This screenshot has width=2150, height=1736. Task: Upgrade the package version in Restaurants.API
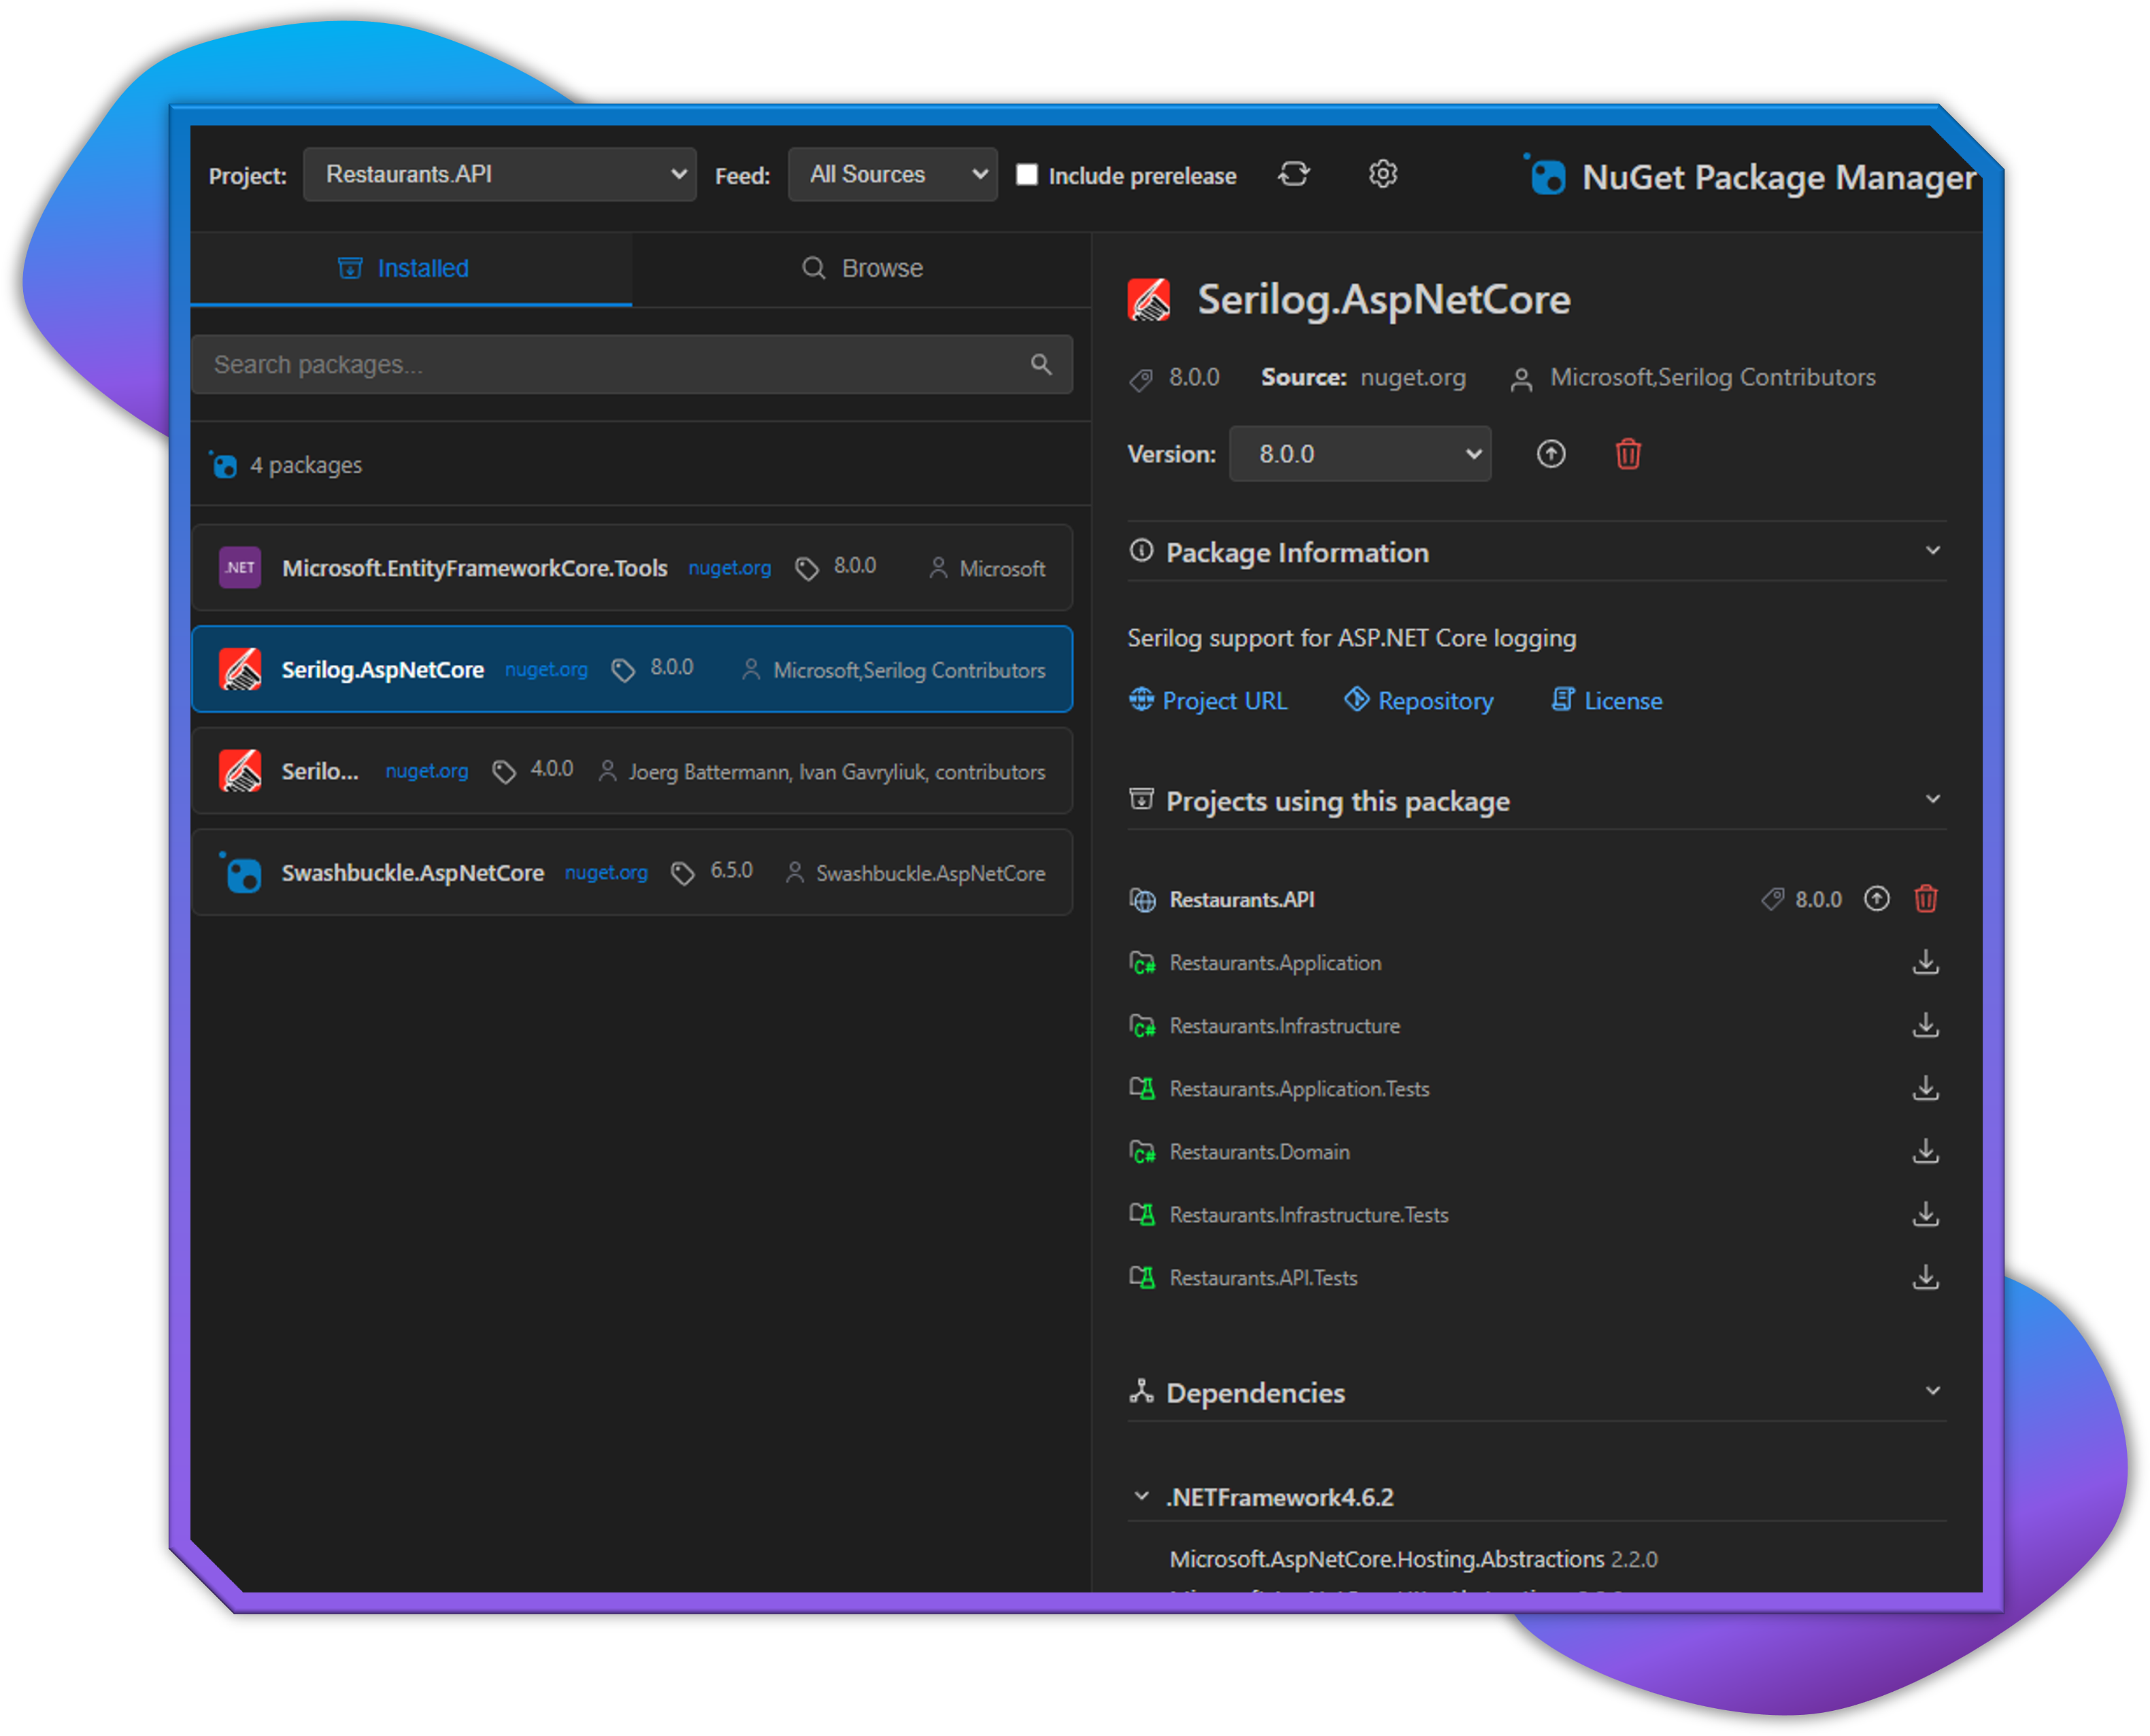coord(1877,899)
